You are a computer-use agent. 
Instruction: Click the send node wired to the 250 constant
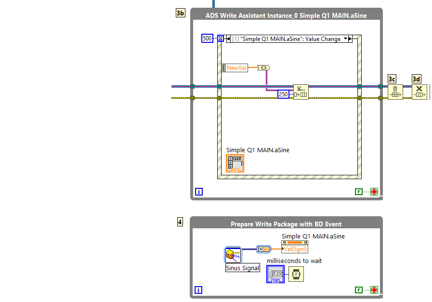[301, 92]
